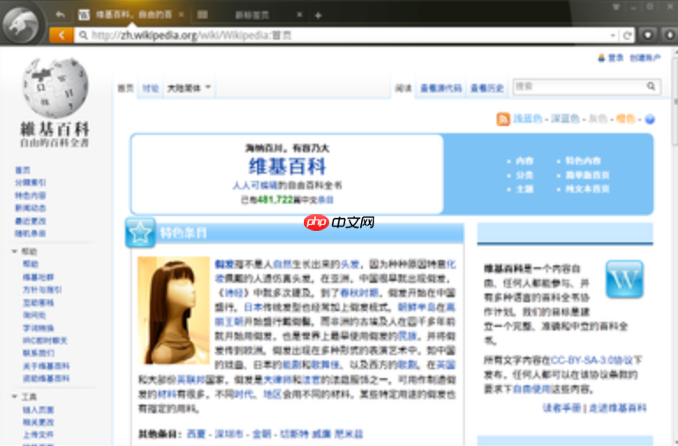
Task: Open the 走进维基百科 link
Action: click(617, 408)
